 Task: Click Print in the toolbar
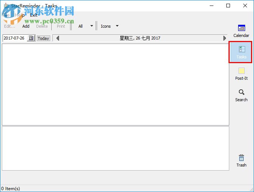[61, 26]
